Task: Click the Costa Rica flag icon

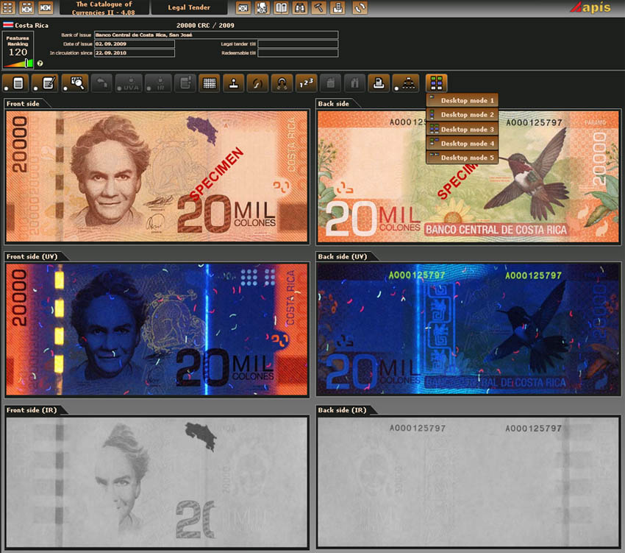Action: pyautogui.click(x=8, y=25)
